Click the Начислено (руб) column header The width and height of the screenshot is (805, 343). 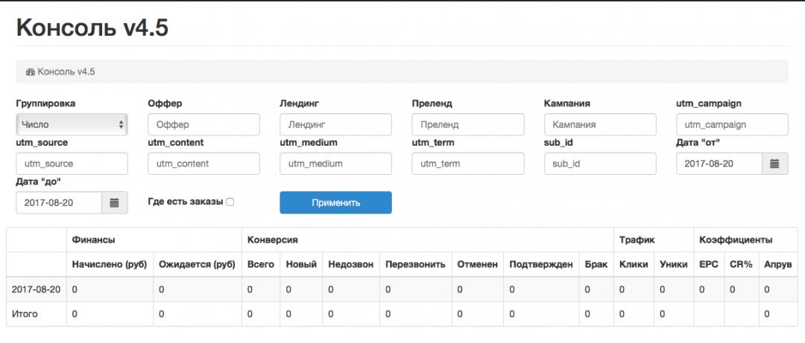click(x=110, y=265)
